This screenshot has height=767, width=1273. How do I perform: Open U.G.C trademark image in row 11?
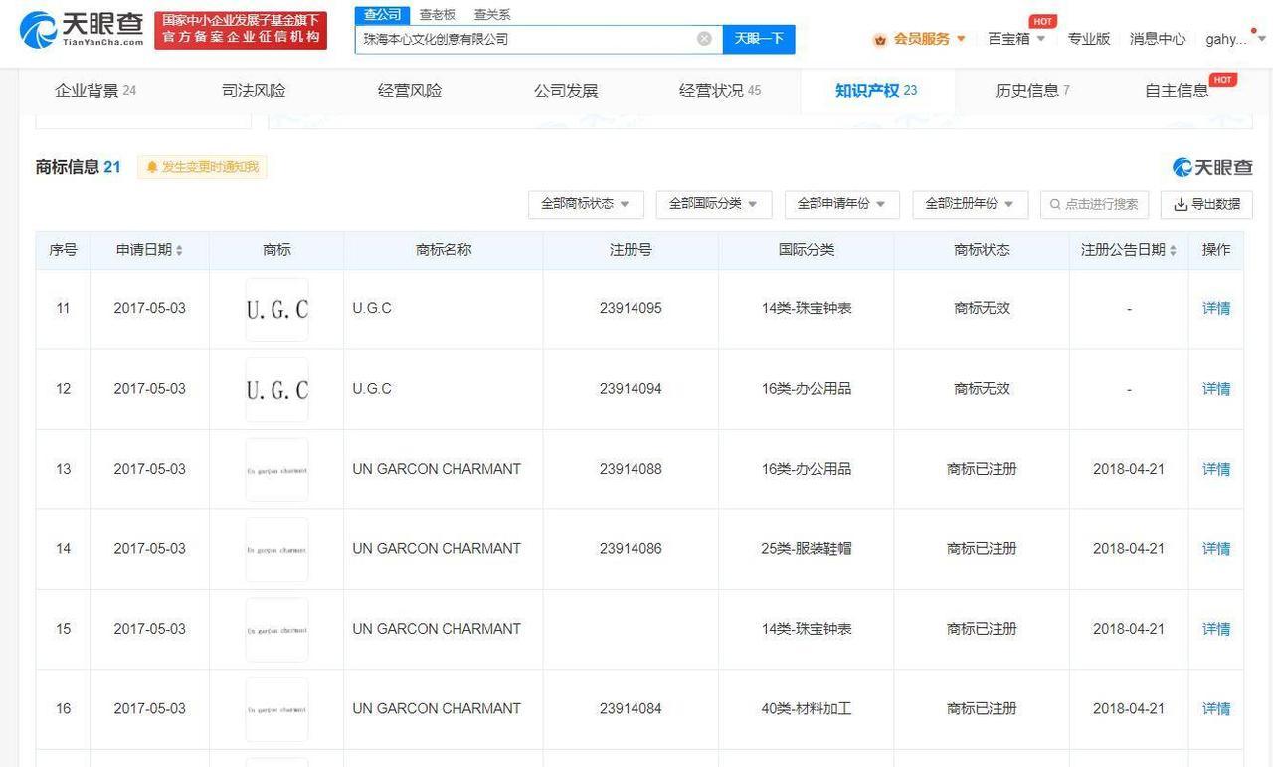pyautogui.click(x=276, y=309)
